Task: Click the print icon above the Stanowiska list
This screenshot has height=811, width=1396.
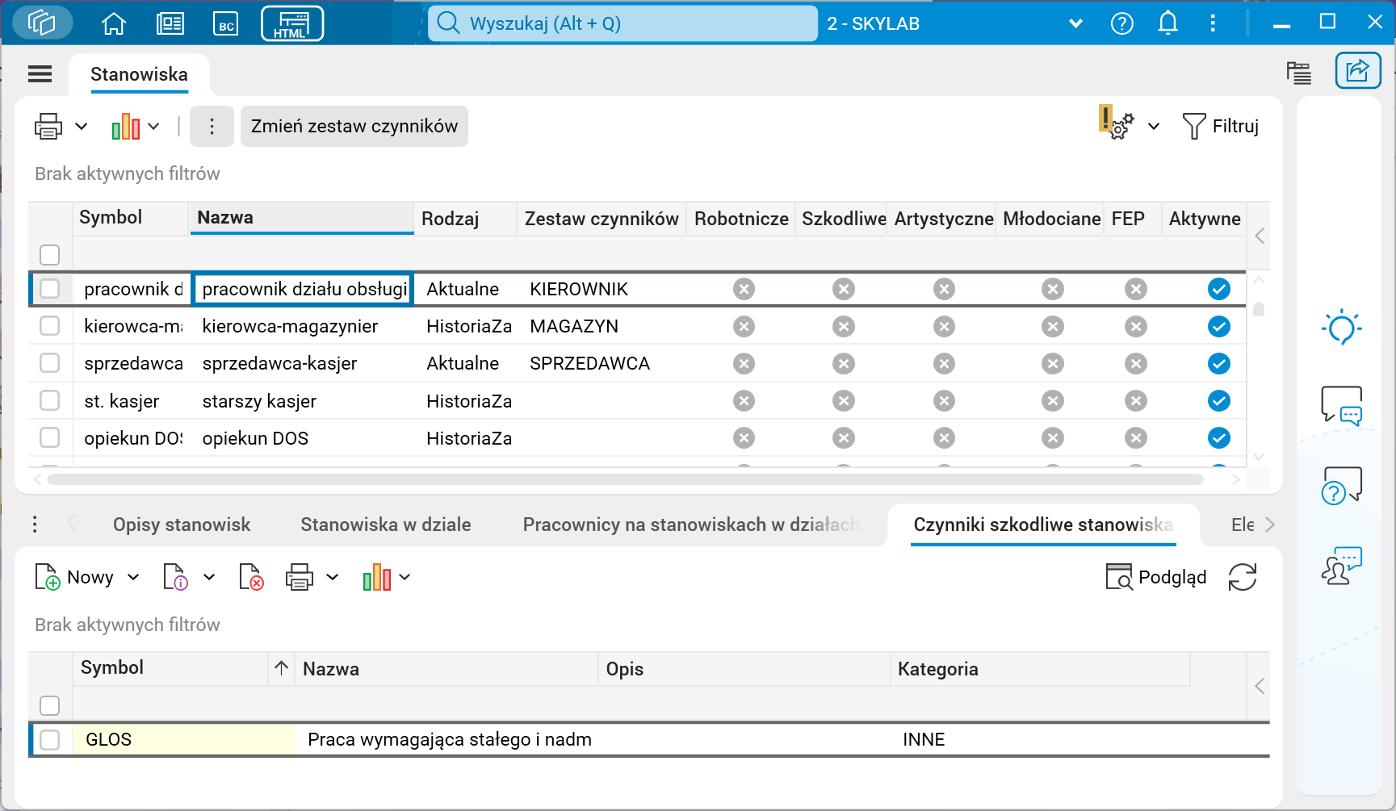Action: click(x=48, y=126)
